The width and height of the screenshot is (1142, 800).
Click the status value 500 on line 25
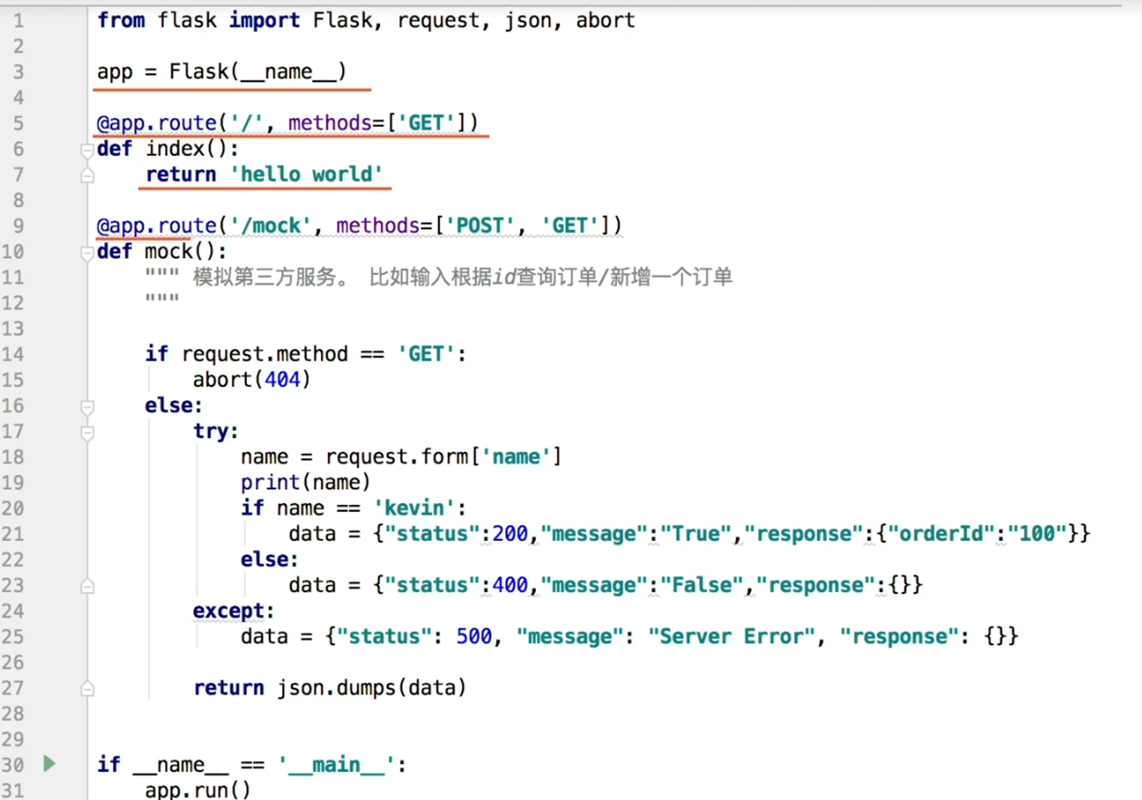click(x=474, y=637)
